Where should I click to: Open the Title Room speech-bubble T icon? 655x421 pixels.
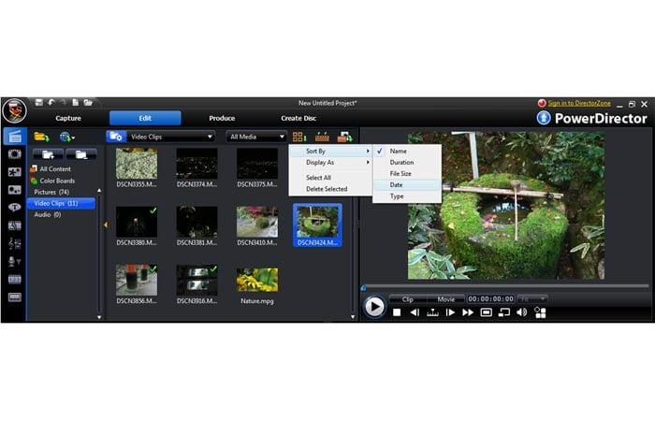(x=15, y=208)
